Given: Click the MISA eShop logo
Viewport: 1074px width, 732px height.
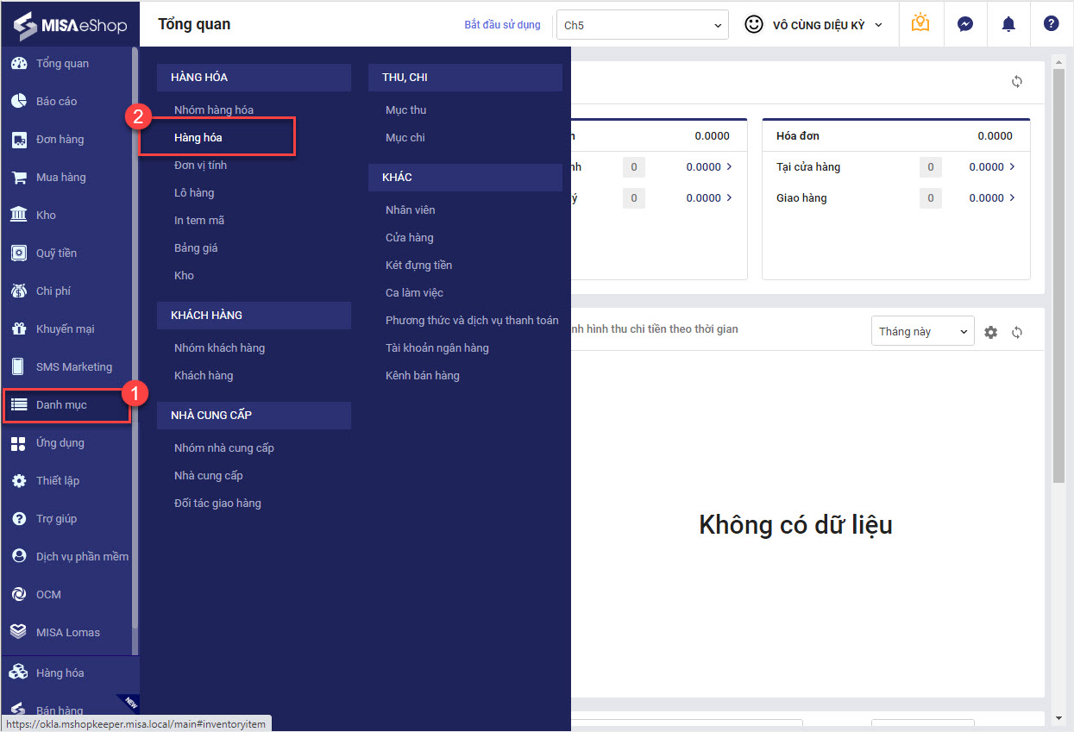Looking at the screenshot, I should click(70, 25).
